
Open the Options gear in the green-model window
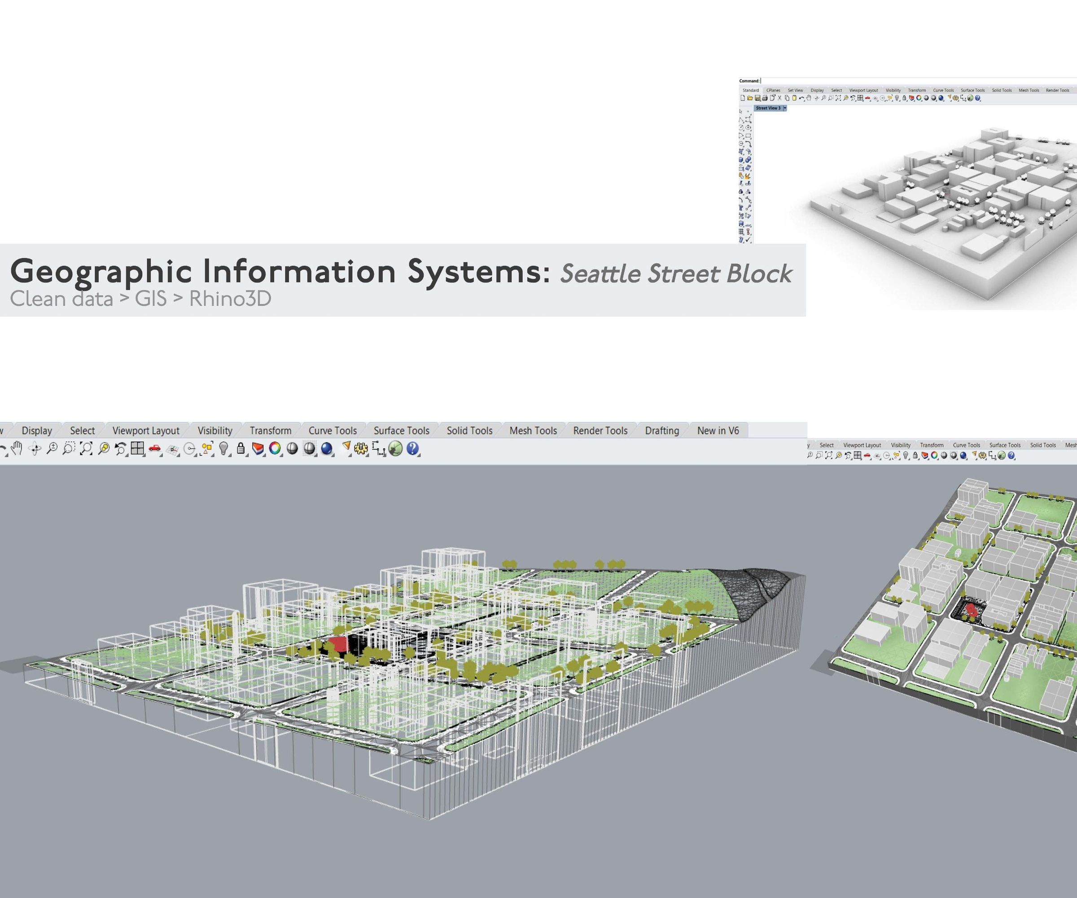click(x=983, y=456)
